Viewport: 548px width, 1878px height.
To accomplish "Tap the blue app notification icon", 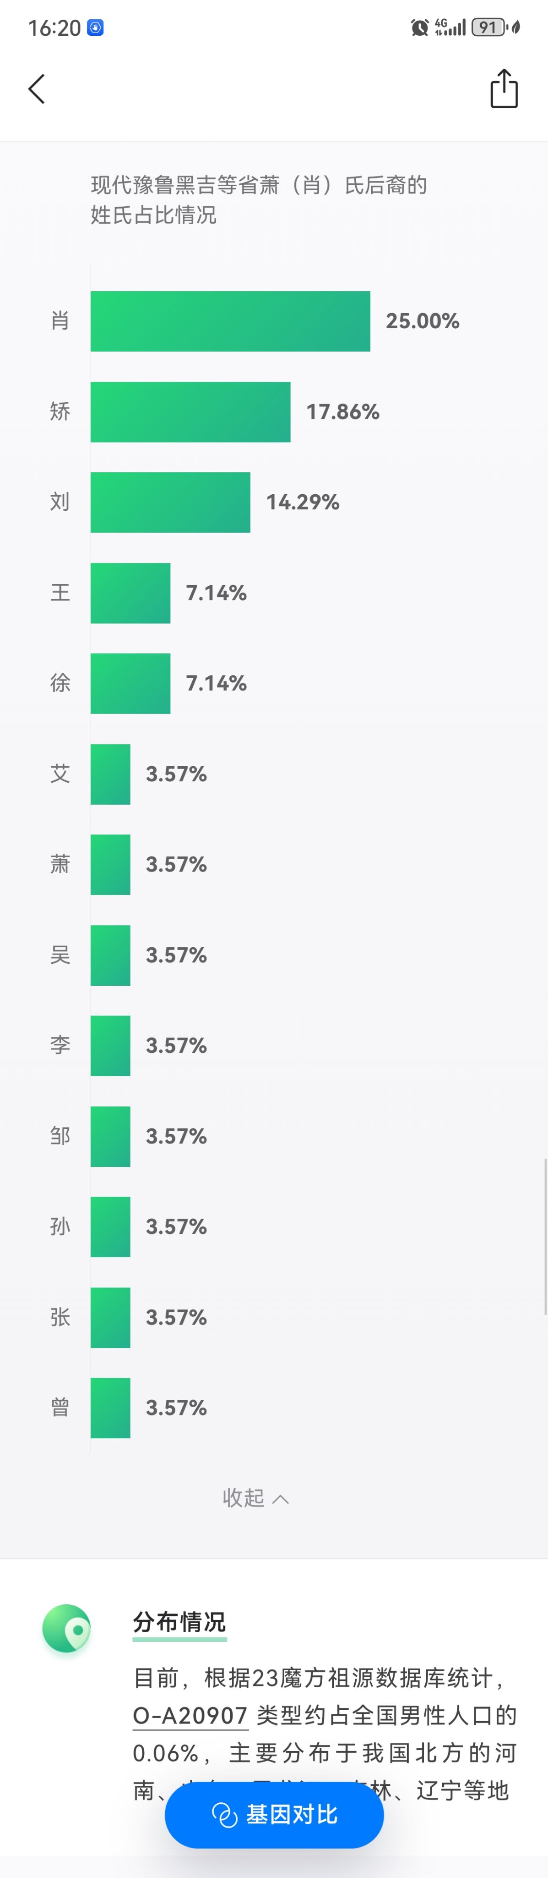I will pyautogui.click(x=95, y=28).
